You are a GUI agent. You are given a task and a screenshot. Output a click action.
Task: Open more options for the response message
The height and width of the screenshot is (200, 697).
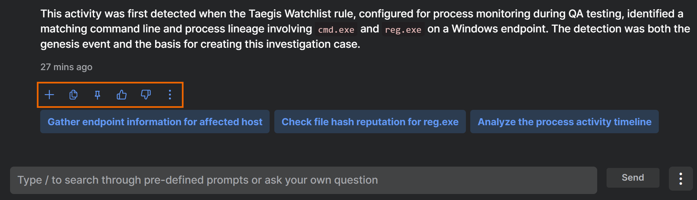click(x=170, y=95)
